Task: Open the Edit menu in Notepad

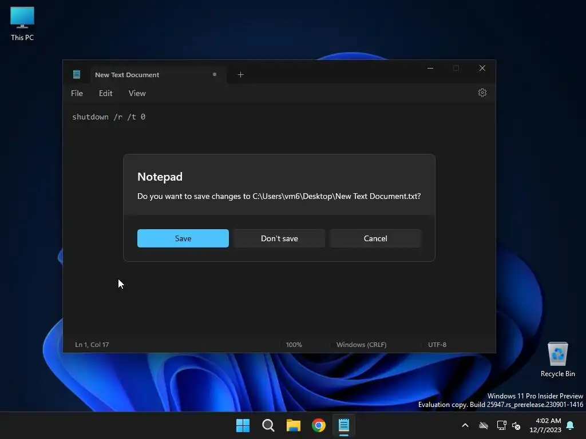Action: click(x=105, y=93)
